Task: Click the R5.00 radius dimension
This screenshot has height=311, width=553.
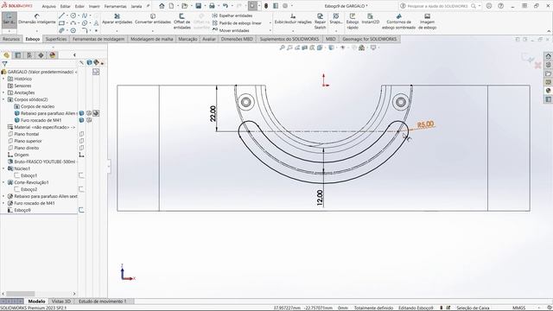Action: tap(425, 124)
